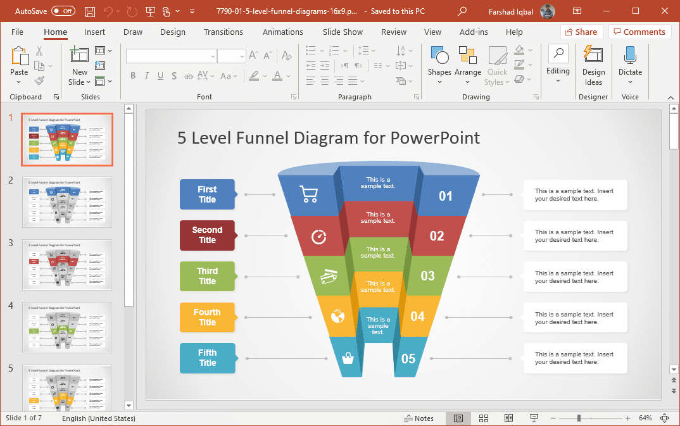Switch to Slide Sorter view
The image size is (680, 426).
[484, 418]
